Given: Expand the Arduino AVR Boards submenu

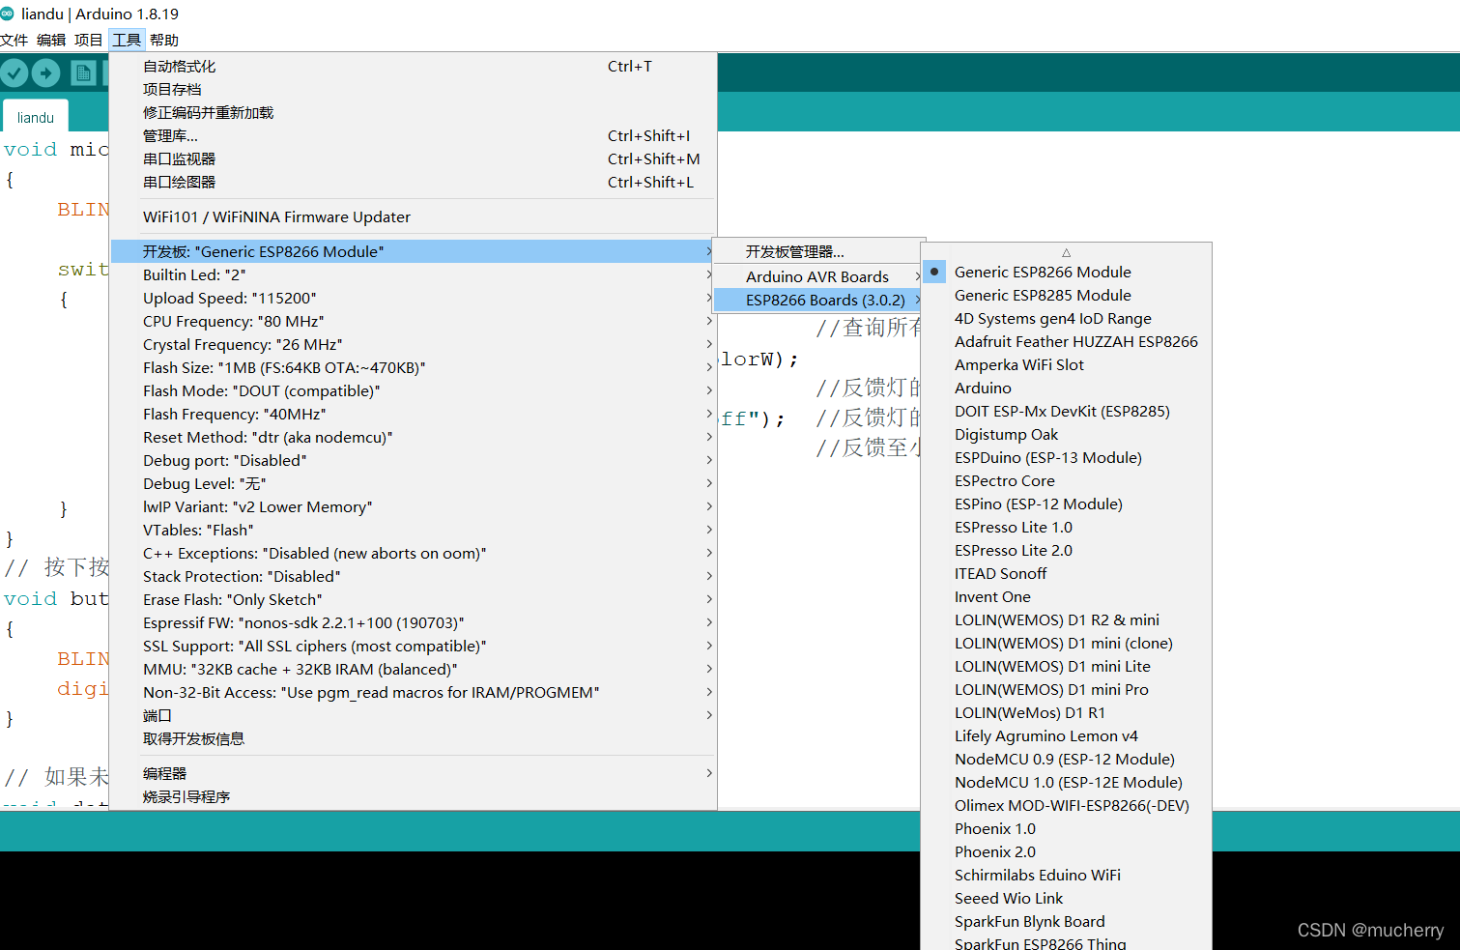Looking at the screenshot, I should click(x=818, y=276).
